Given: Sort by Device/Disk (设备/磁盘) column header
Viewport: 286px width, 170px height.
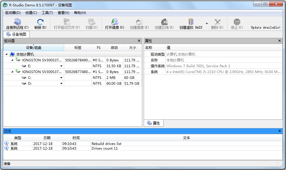Looking at the screenshot, I should pos(34,47).
